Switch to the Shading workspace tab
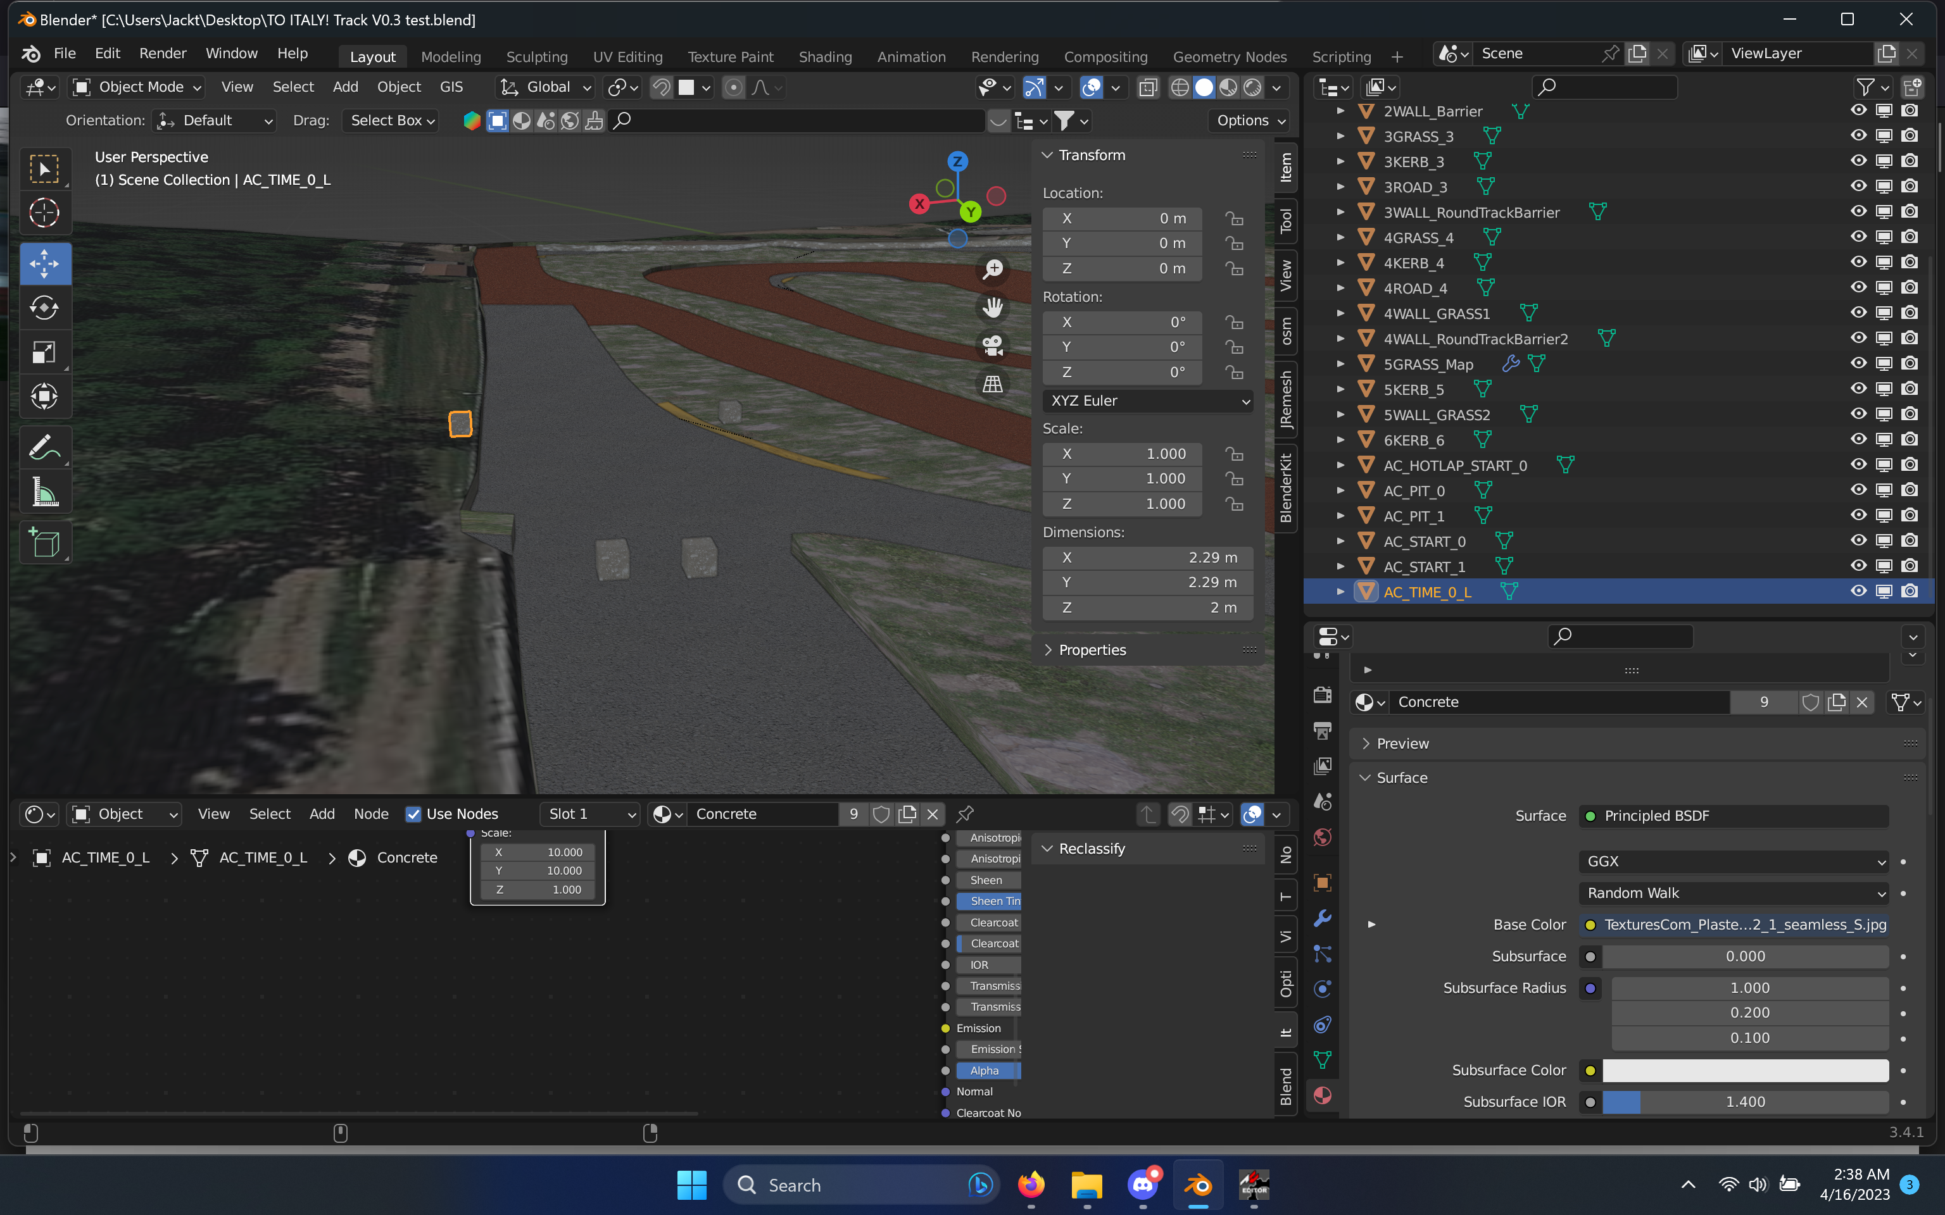This screenshot has width=1945, height=1215. pos(824,56)
